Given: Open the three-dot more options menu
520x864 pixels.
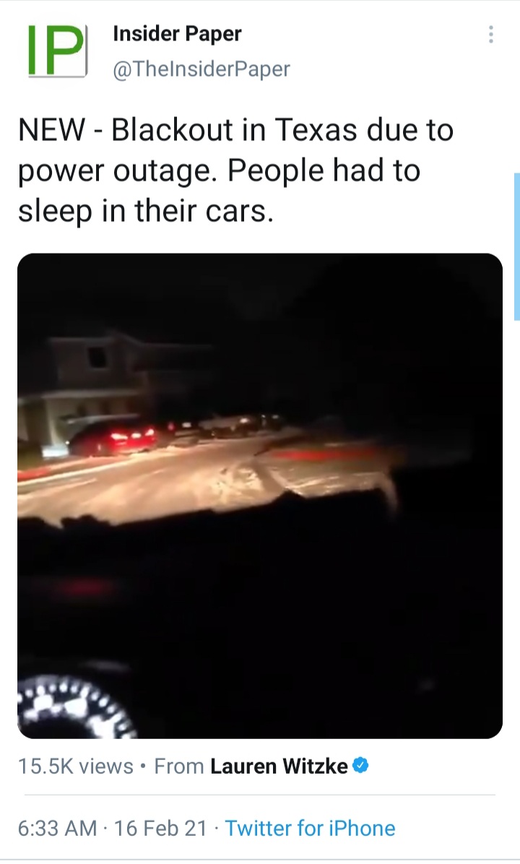Looking at the screenshot, I should click(491, 34).
